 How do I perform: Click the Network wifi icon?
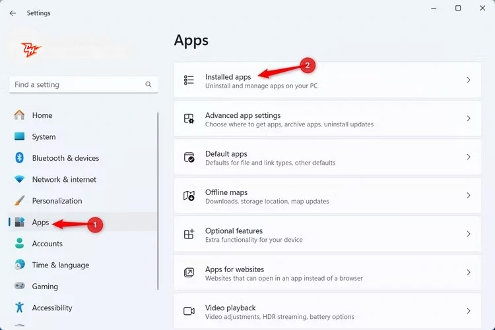(19, 179)
